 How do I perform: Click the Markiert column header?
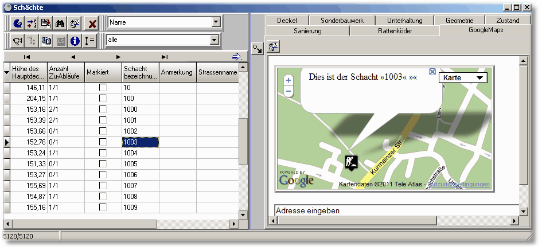103,72
